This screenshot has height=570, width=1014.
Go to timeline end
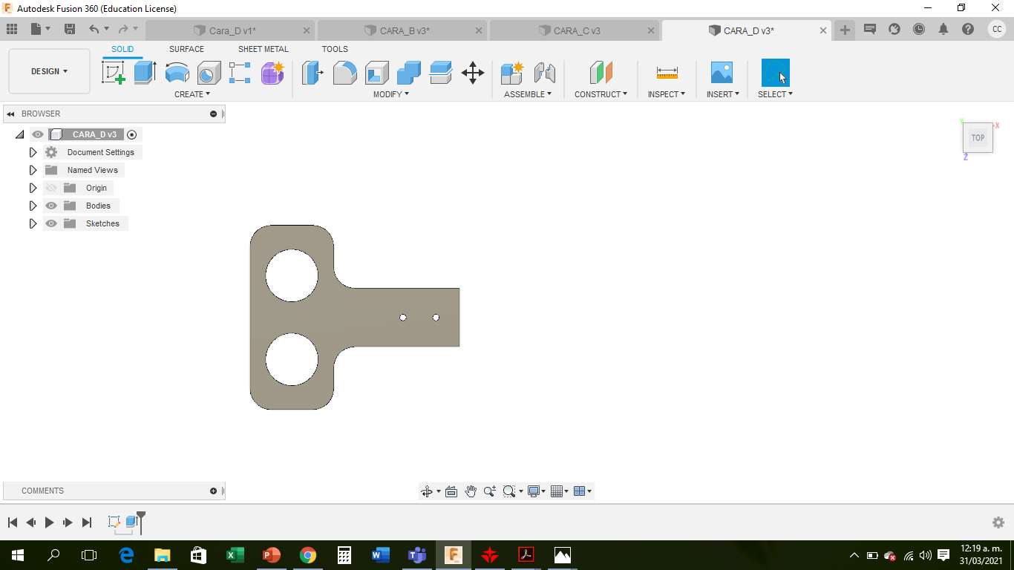click(87, 522)
